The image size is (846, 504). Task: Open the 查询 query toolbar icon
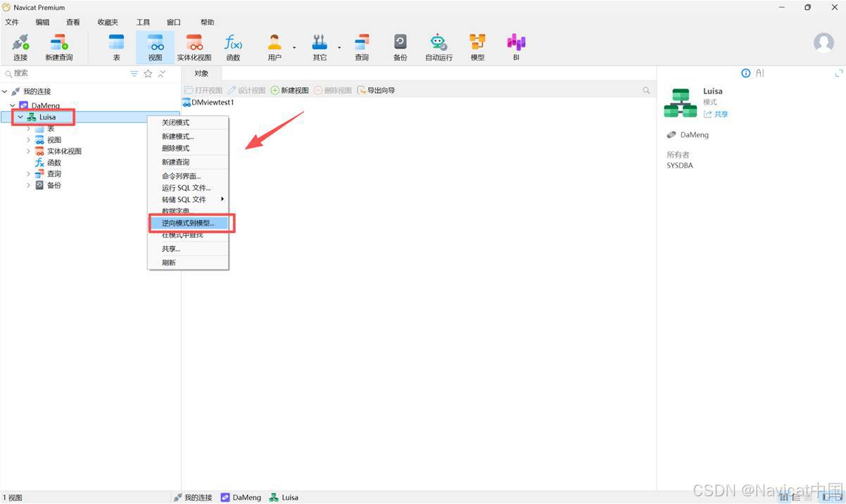click(362, 46)
